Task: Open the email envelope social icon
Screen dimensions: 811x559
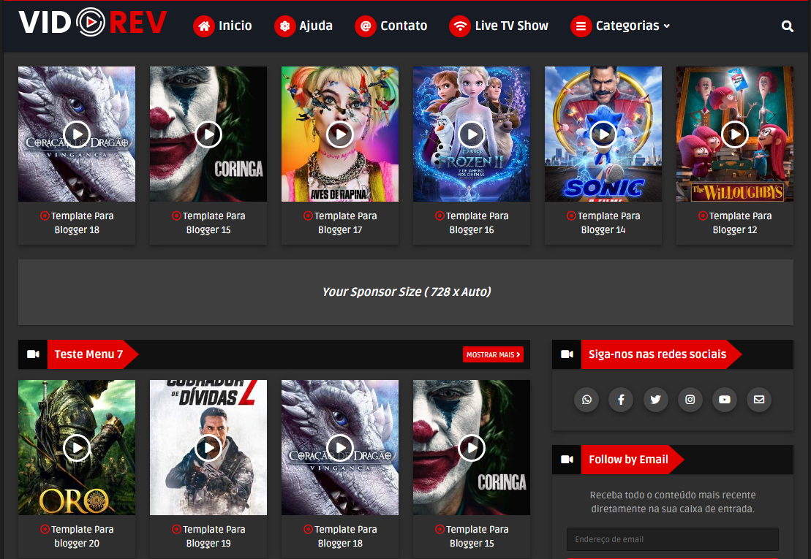Action: click(759, 400)
